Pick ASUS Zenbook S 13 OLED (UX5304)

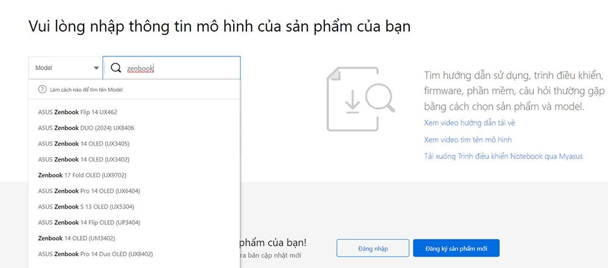[86, 207]
